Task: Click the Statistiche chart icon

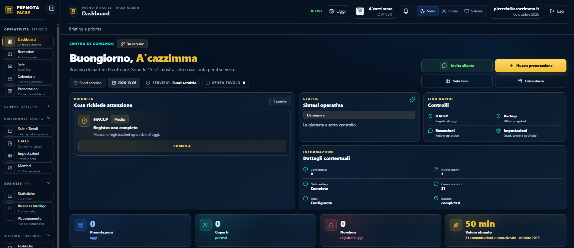Action: [x=10, y=196]
